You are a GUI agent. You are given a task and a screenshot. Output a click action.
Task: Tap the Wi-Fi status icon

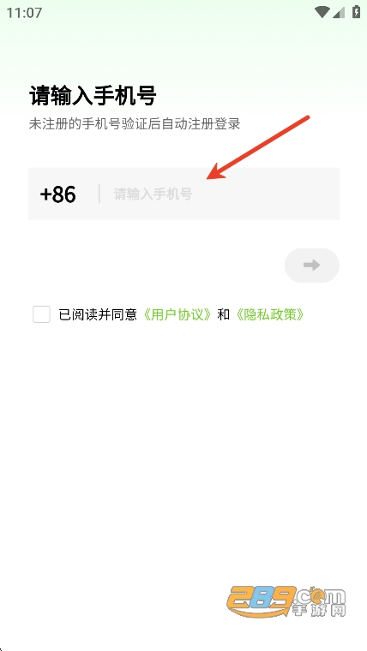coord(322,12)
